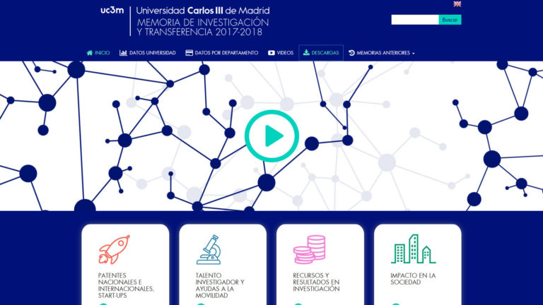Open Recursos y Resultados en Investigación text
The width and height of the screenshot is (543, 305).
(316, 282)
